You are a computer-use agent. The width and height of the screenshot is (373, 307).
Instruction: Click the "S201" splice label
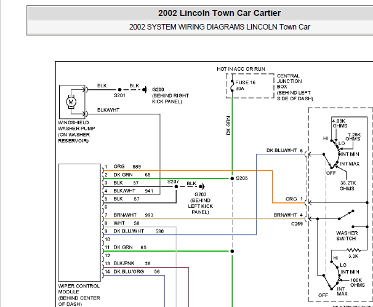click(x=119, y=95)
